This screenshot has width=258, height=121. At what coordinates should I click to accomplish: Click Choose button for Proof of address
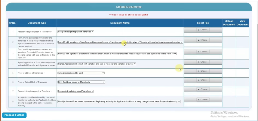point(203,71)
